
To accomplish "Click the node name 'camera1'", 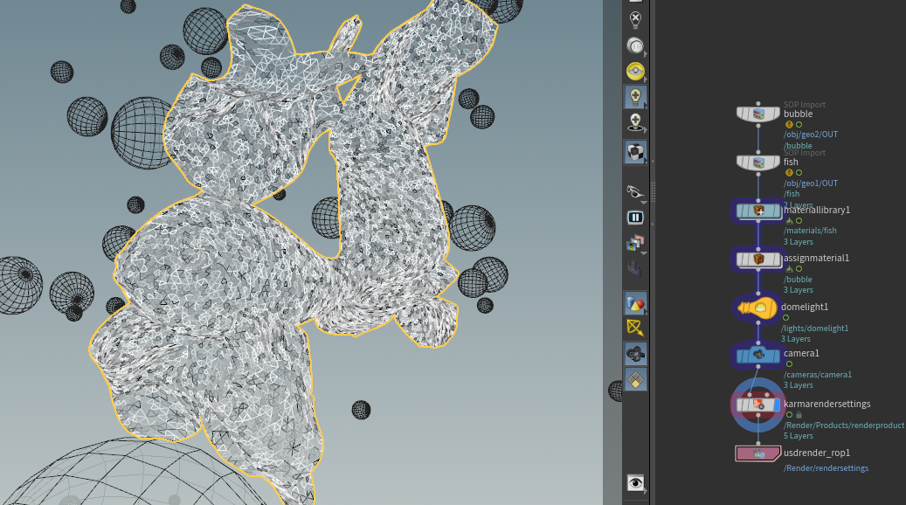I will pyautogui.click(x=801, y=353).
